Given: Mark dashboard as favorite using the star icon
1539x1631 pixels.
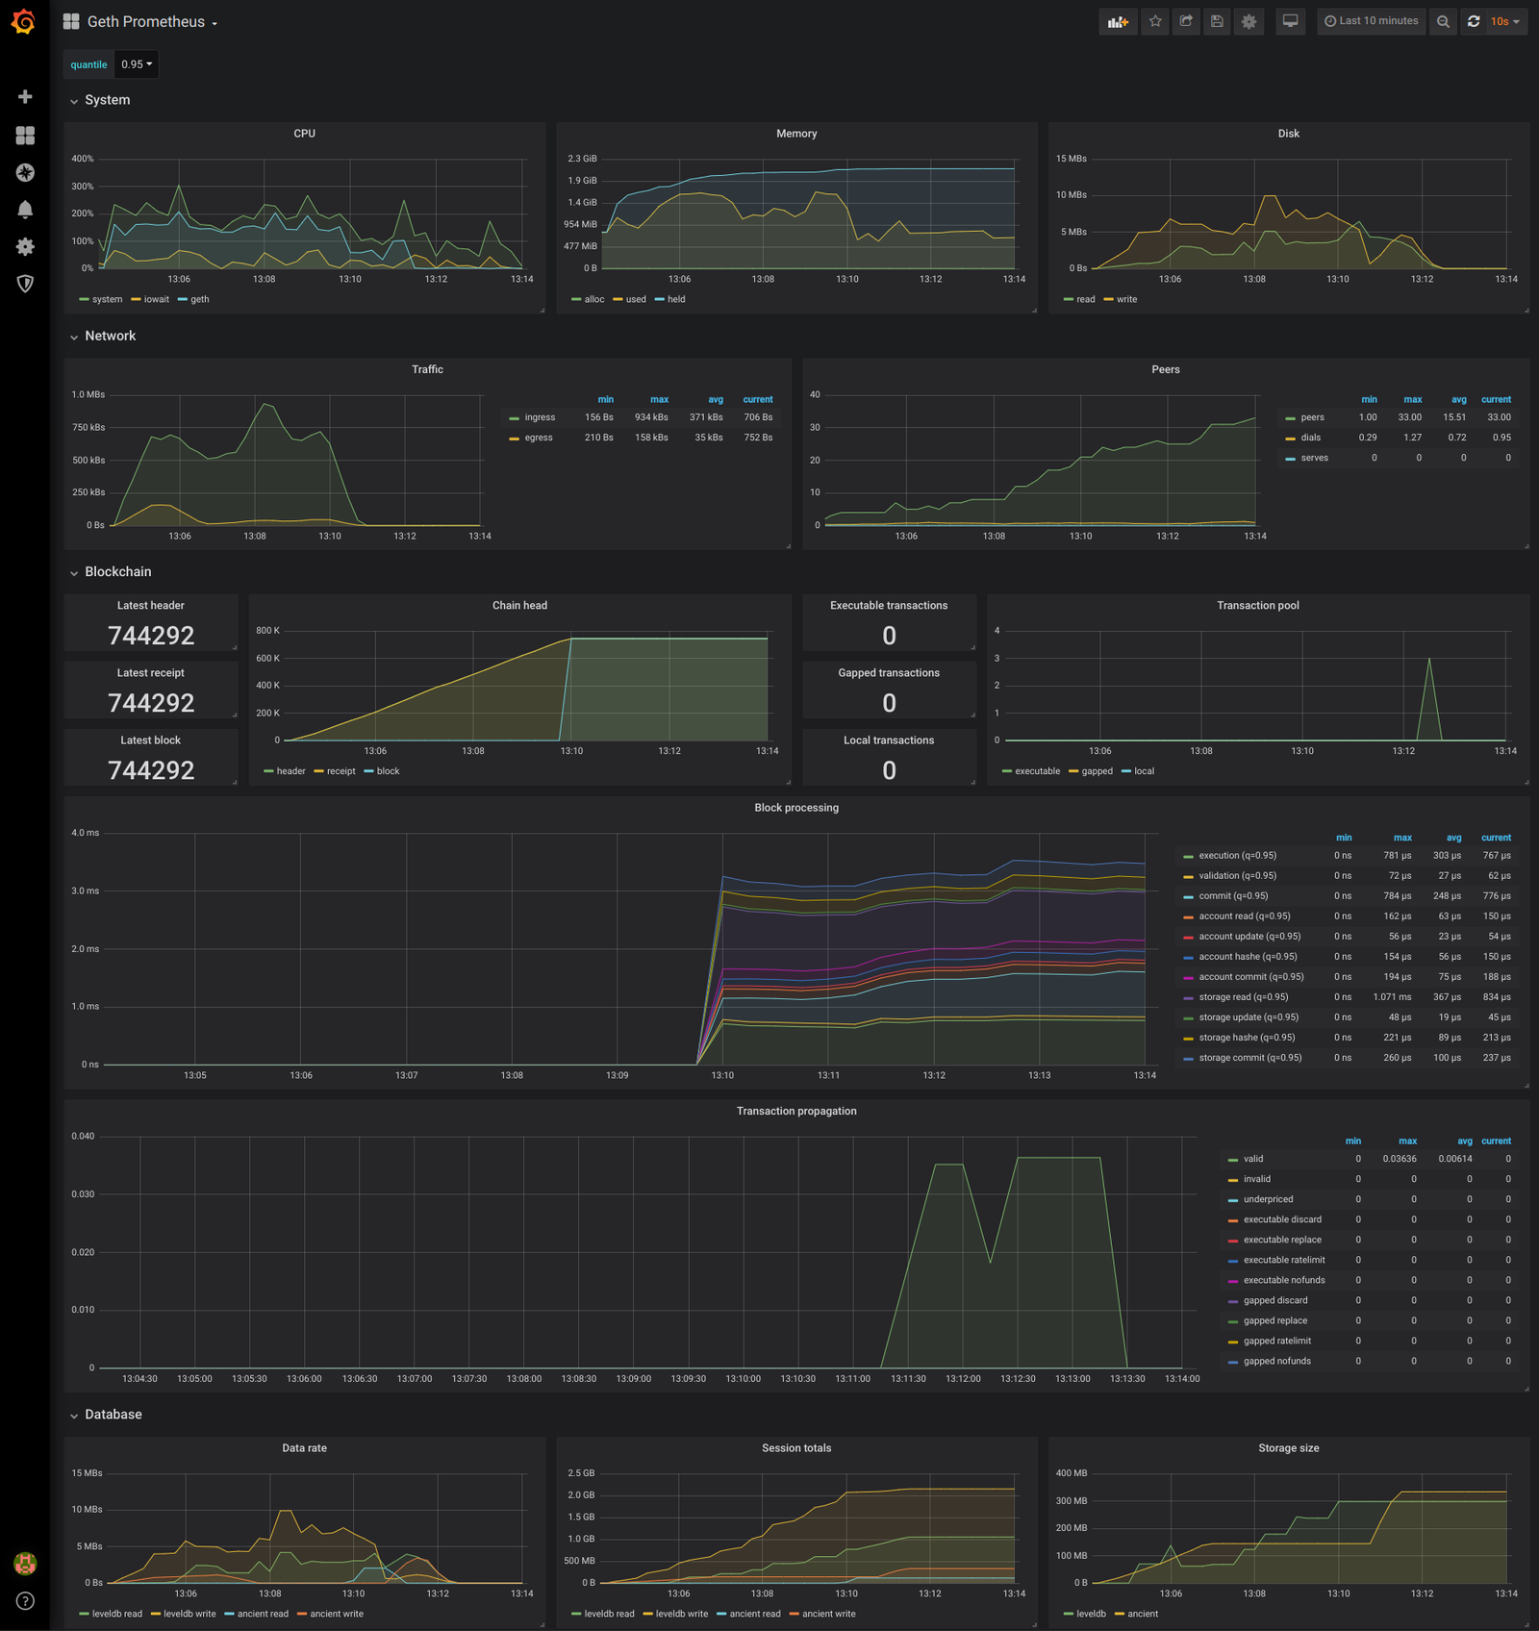Looking at the screenshot, I should [x=1154, y=21].
